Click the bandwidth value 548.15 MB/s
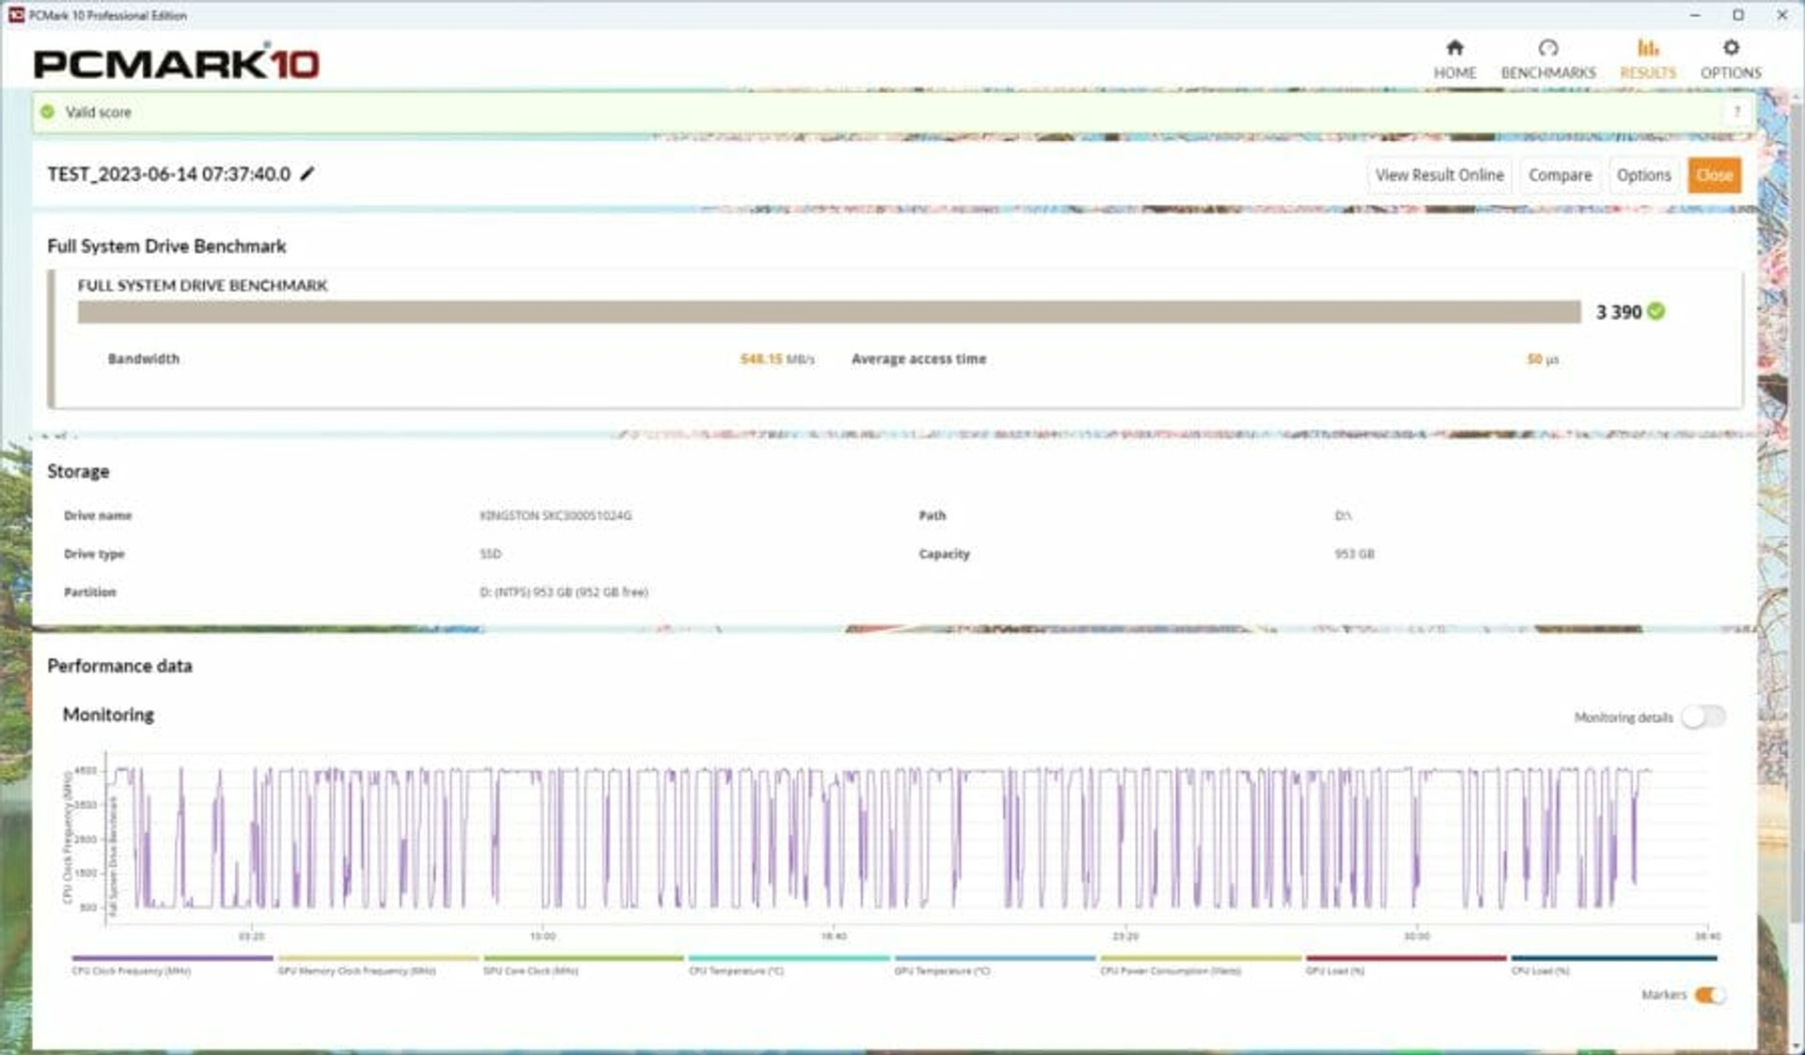Screen dimensions: 1805x1055 (x=777, y=359)
